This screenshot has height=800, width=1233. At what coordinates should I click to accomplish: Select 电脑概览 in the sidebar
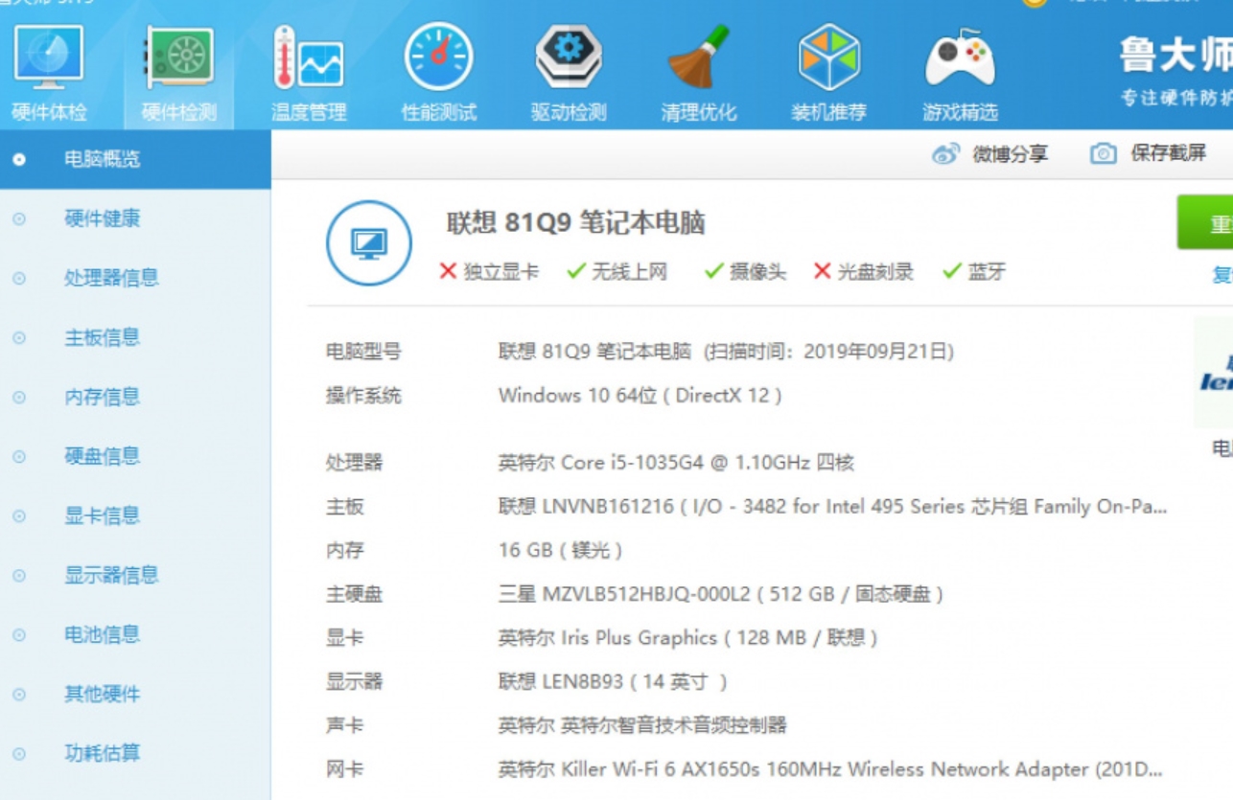[x=102, y=159]
